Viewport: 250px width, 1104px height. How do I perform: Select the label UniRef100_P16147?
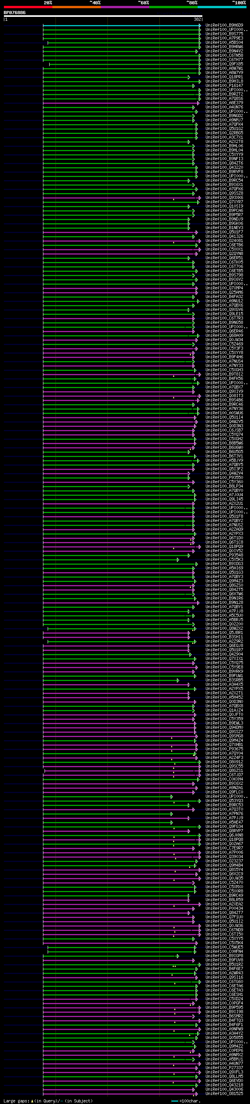click(224, 86)
